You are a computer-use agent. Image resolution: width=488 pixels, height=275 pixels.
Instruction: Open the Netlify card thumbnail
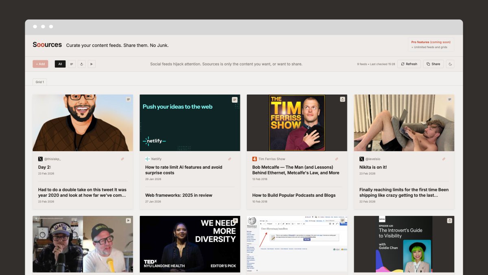pyautogui.click(x=190, y=123)
